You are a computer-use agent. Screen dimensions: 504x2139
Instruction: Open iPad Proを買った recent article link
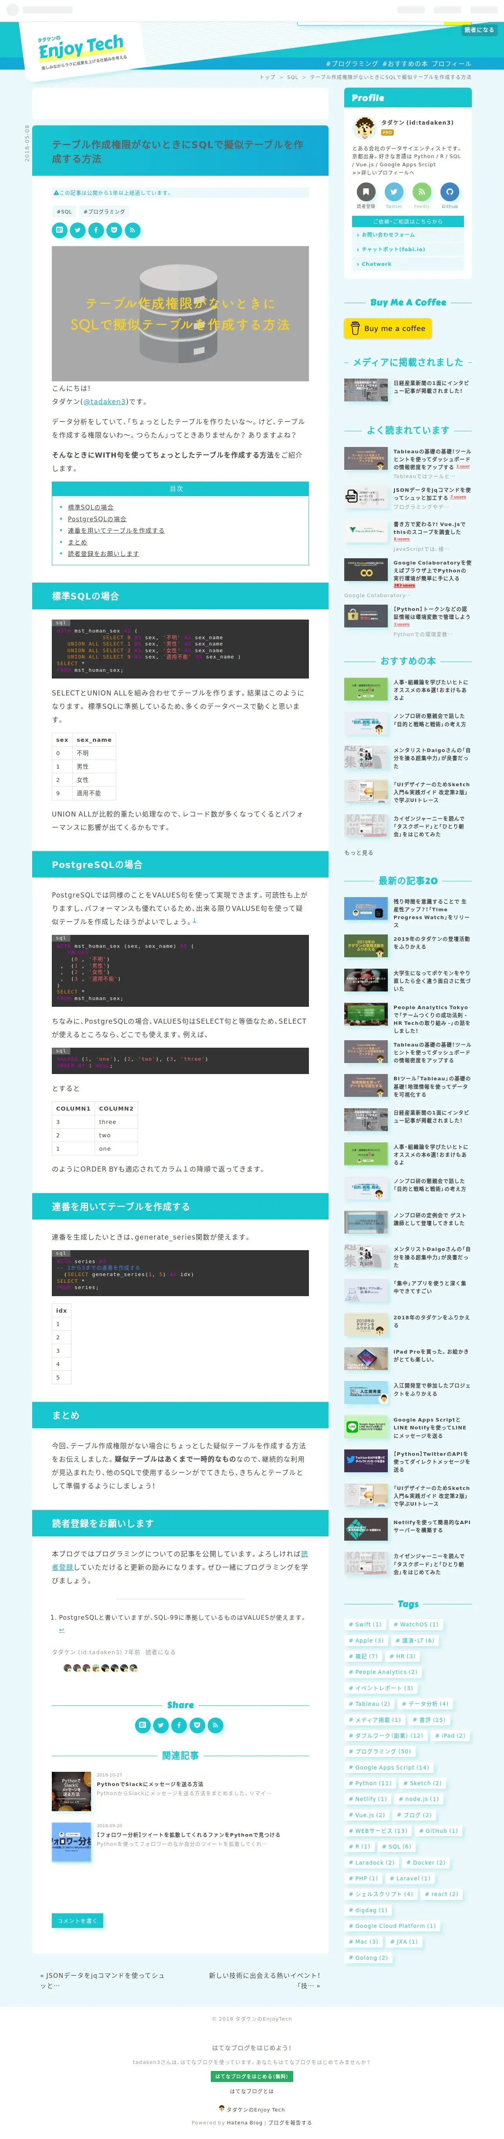point(432,1355)
